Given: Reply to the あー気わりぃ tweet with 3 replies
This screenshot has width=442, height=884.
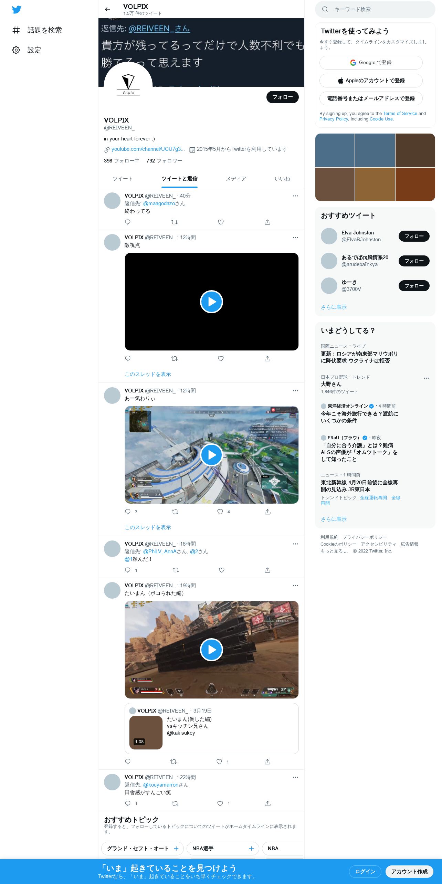Looking at the screenshot, I should click(131, 512).
